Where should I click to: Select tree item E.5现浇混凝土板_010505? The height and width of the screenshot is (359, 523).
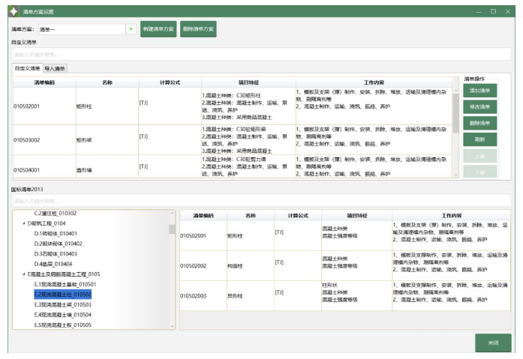[63, 325]
